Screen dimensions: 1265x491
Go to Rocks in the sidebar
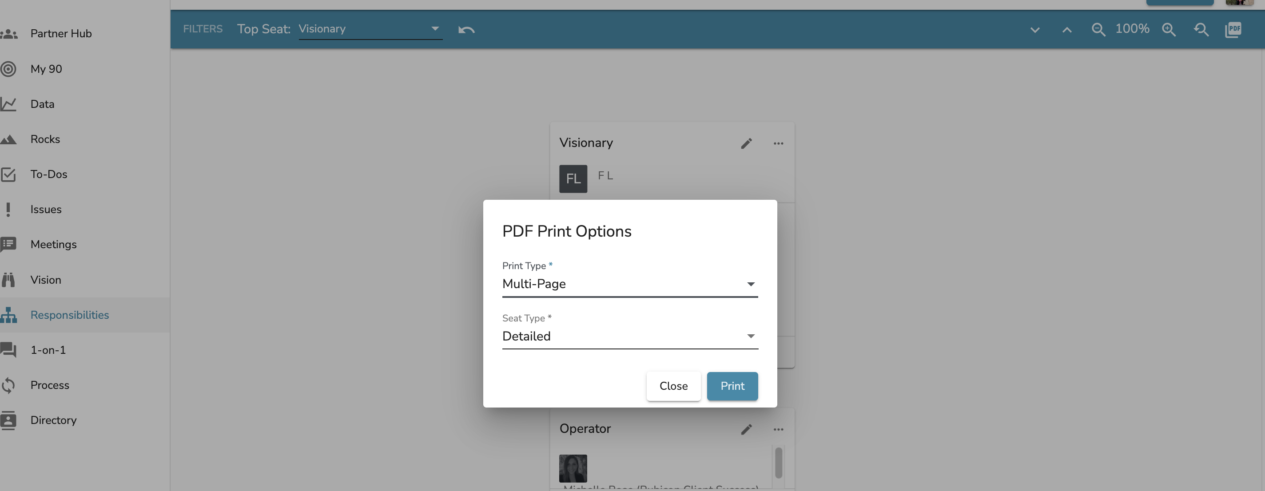[x=45, y=139]
